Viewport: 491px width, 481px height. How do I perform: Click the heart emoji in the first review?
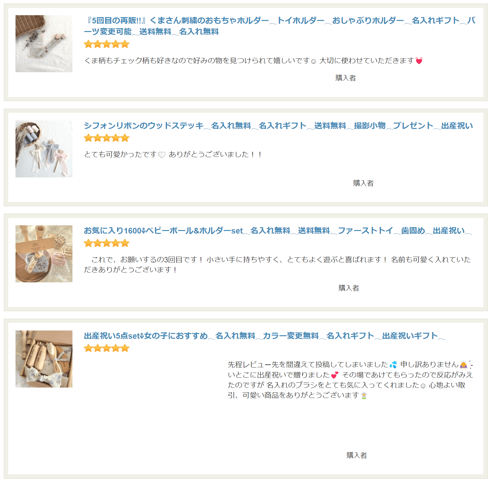419,61
